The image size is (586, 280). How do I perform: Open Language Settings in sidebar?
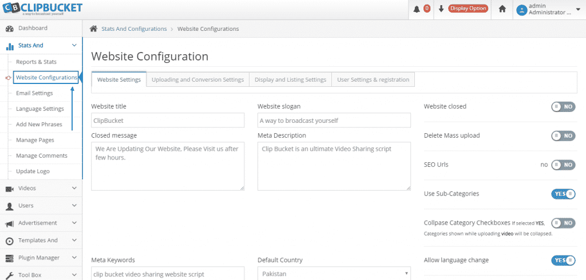click(x=40, y=109)
